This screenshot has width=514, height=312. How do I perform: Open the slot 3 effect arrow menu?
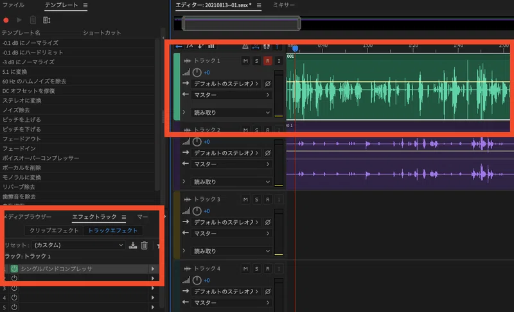[x=153, y=288]
